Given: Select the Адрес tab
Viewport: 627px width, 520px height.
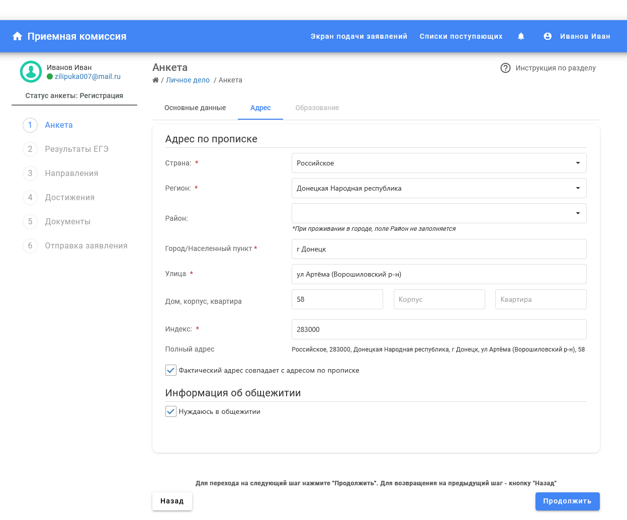Looking at the screenshot, I should click(x=260, y=108).
